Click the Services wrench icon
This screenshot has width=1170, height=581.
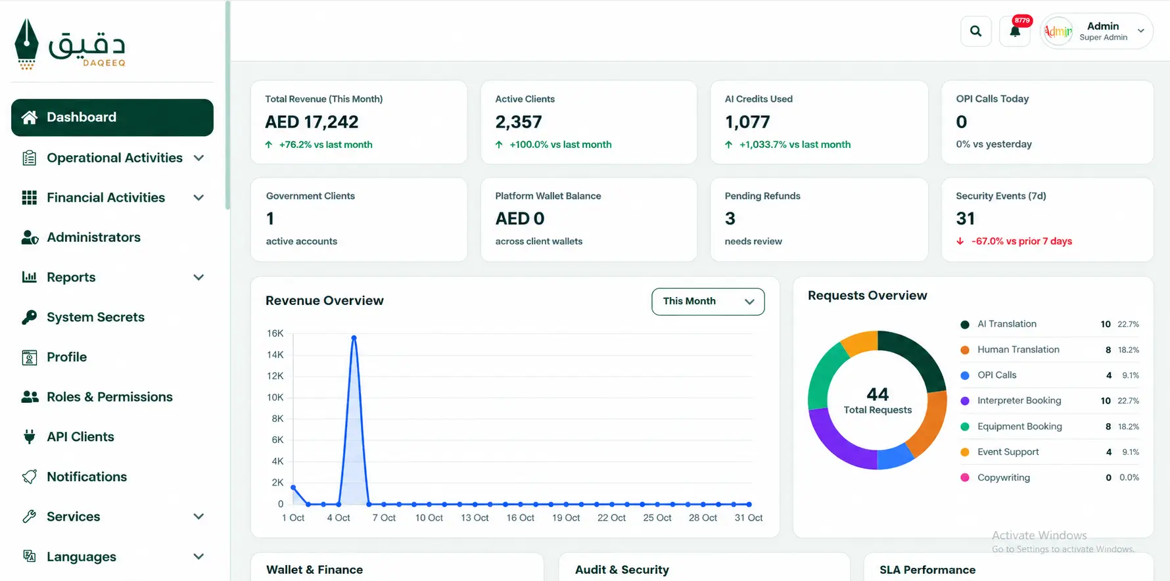[30, 517]
